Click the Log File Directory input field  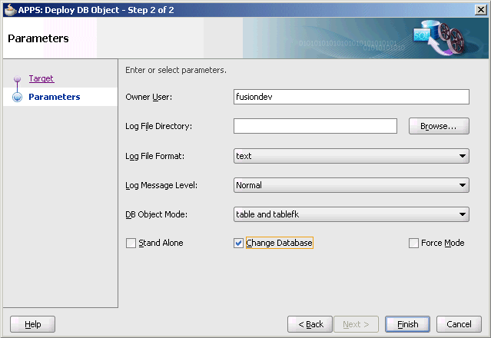pos(315,126)
